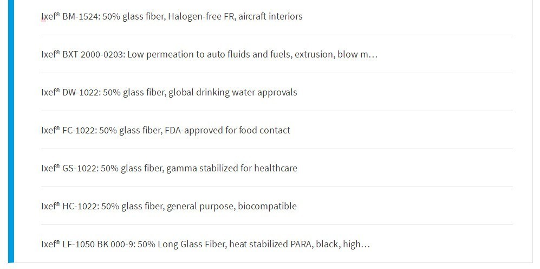This screenshot has height=269, width=540.
Task: Click "FDA-approved for food contact" description
Action: tap(227, 130)
